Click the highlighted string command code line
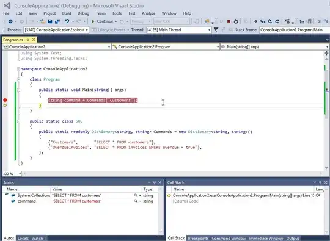 [x=93, y=100]
